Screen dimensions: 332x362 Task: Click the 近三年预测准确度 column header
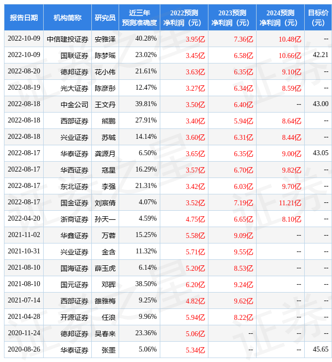click(x=139, y=17)
